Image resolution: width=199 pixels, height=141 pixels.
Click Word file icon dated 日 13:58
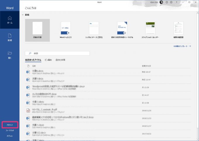pos(28,103)
